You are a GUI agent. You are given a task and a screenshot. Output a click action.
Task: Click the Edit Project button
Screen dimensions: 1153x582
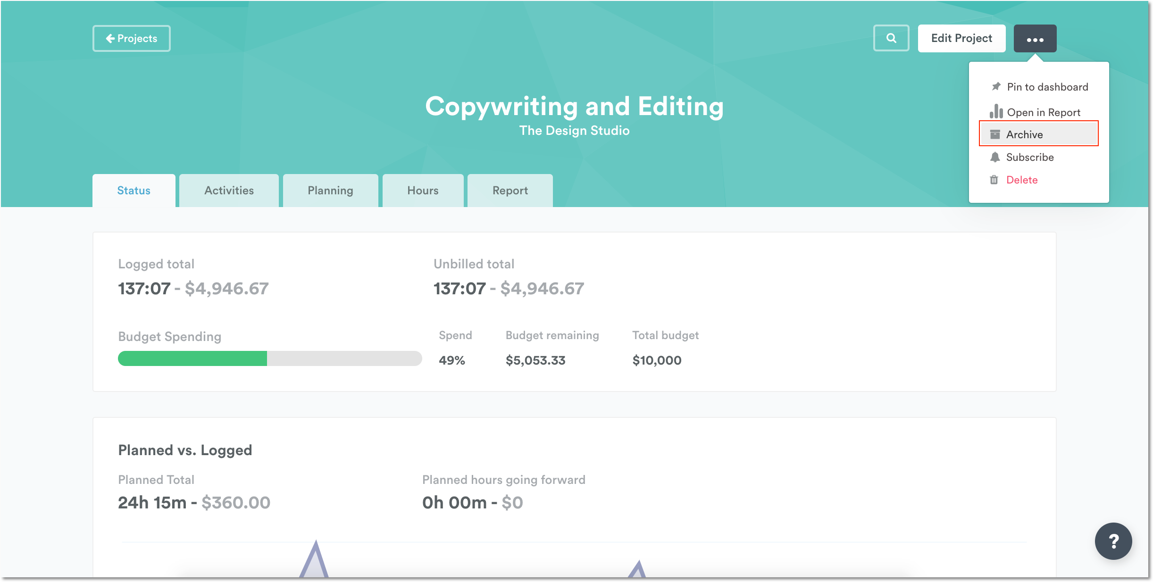coord(961,39)
